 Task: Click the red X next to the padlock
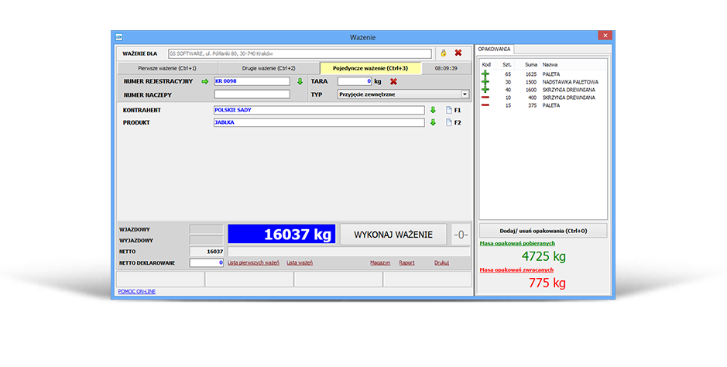point(458,53)
